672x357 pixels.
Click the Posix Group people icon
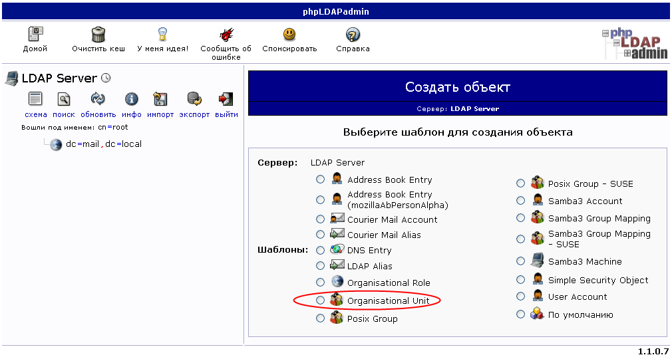337,317
